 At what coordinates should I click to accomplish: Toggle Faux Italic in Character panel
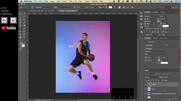click(150, 29)
